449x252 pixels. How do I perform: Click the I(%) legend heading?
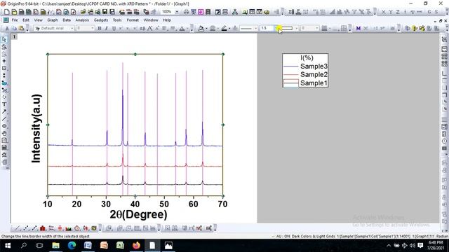click(307, 57)
